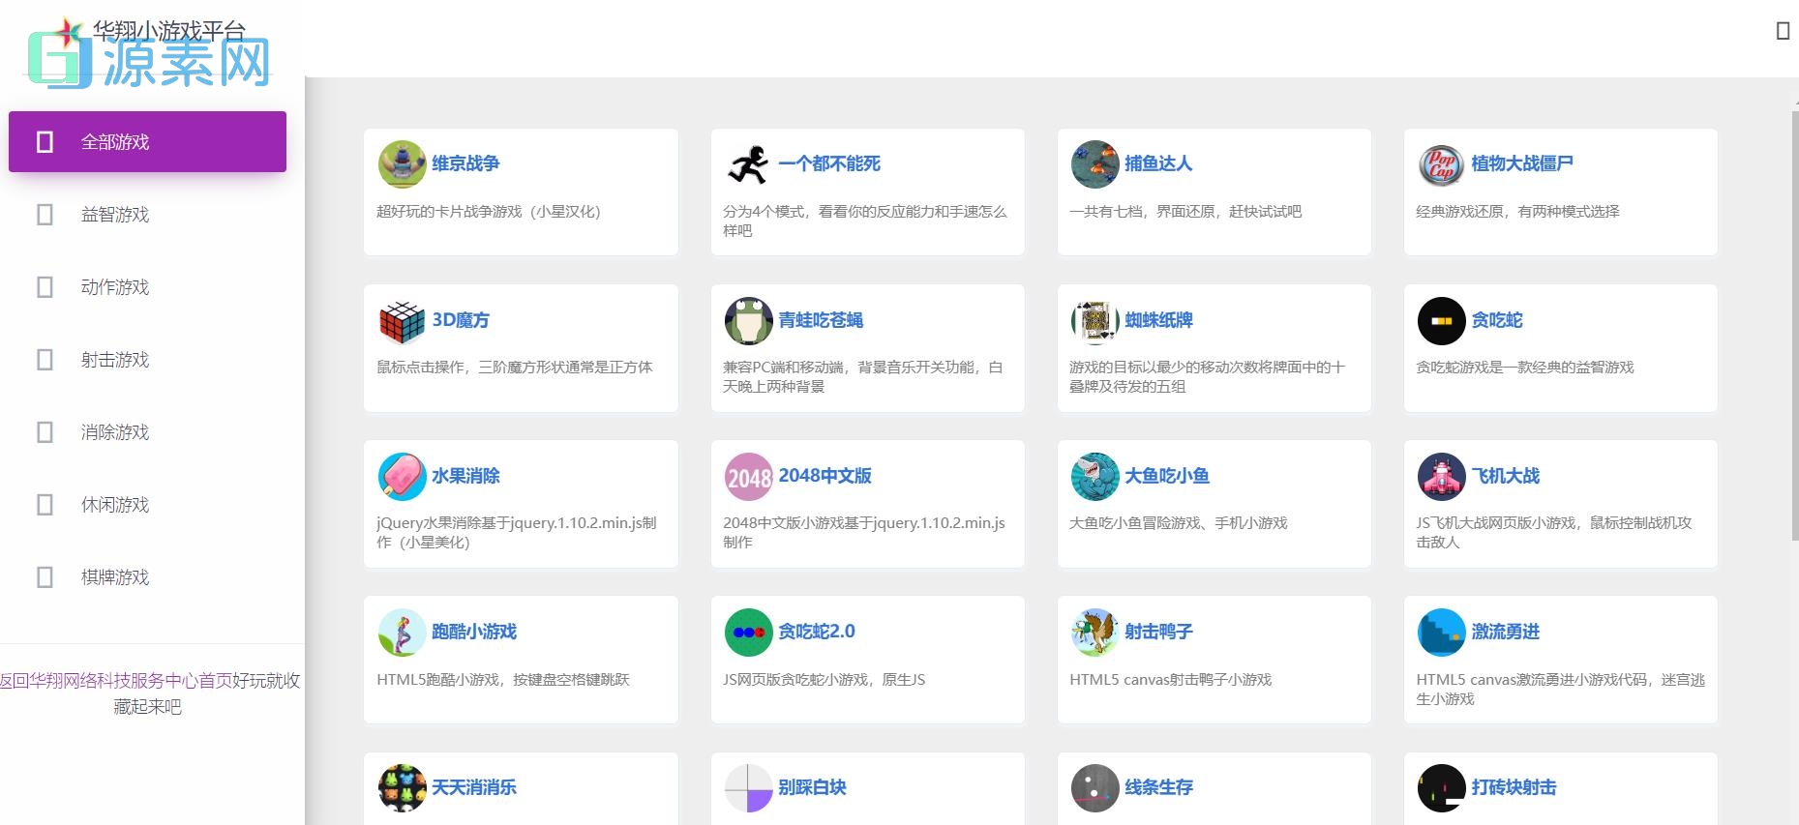Screen dimensions: 1799x825
Task: Open the 维京战争 title link
Action: [465, 163]
